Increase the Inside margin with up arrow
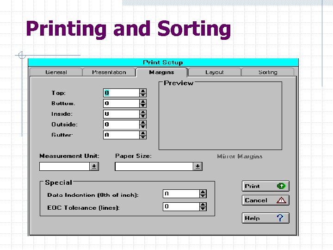This screenshot has height=250, width=333. (143, 112)
